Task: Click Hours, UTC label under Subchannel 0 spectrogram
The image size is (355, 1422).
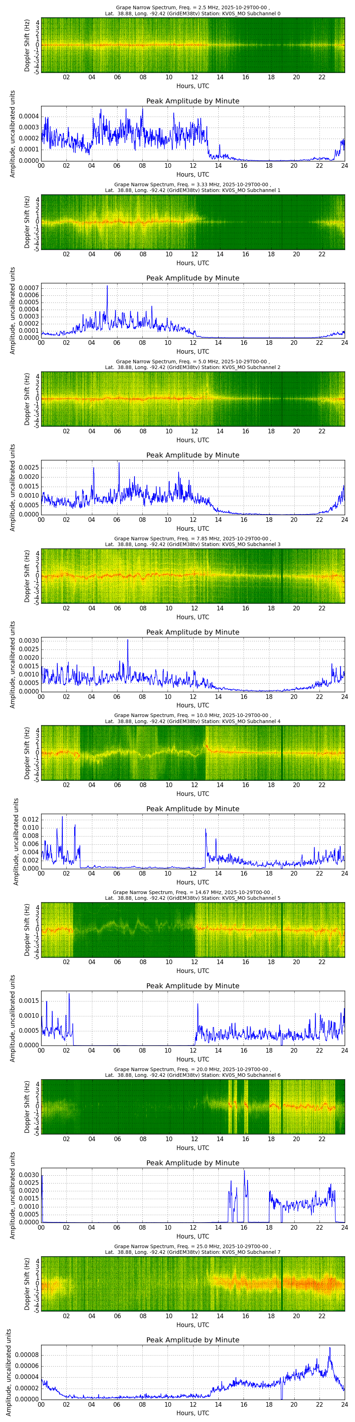Action: tap(193, 86)
